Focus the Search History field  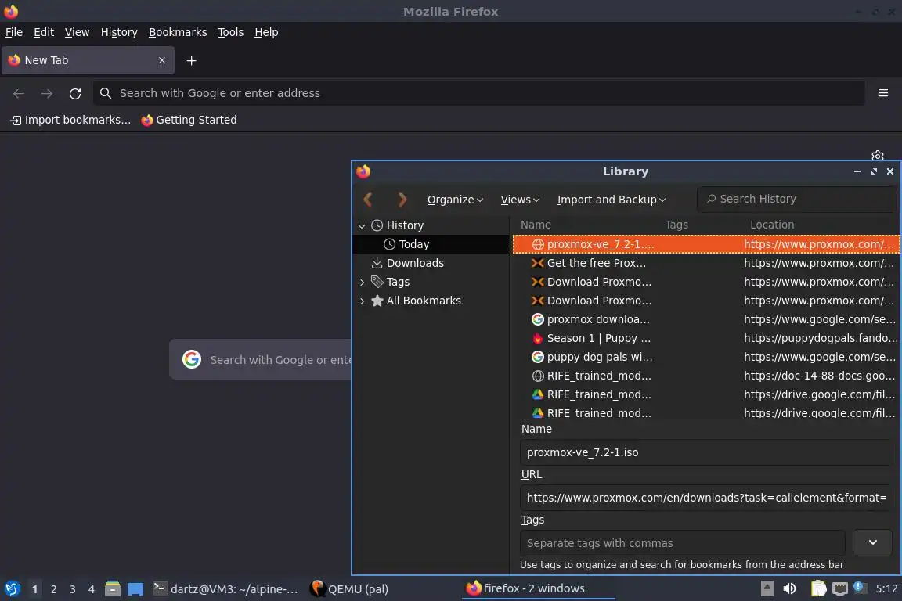point(797,199)
